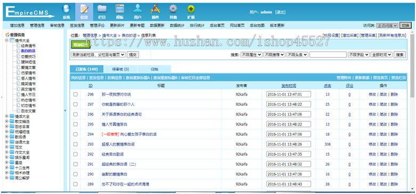Click the 退出 logout link
Screen dimensions: 416x194
click(x=280, y=12)
